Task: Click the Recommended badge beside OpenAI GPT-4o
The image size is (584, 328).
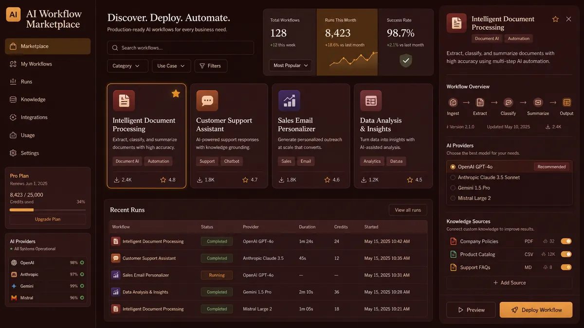Action: (x=551, y=167)
